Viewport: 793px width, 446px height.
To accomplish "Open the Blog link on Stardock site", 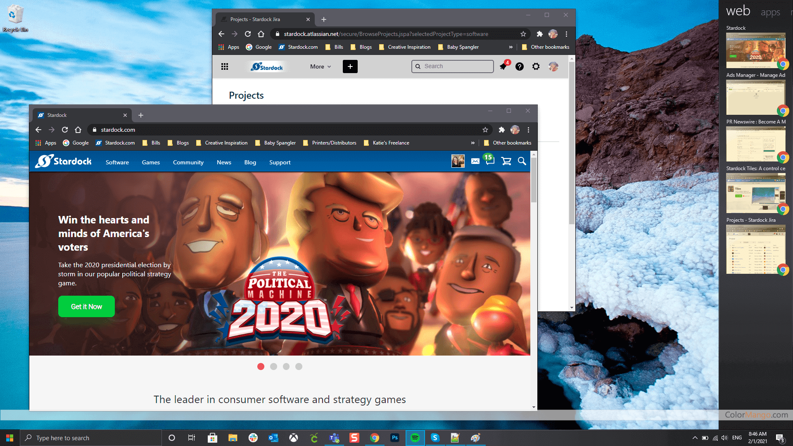I will click(x=250, y=162).
